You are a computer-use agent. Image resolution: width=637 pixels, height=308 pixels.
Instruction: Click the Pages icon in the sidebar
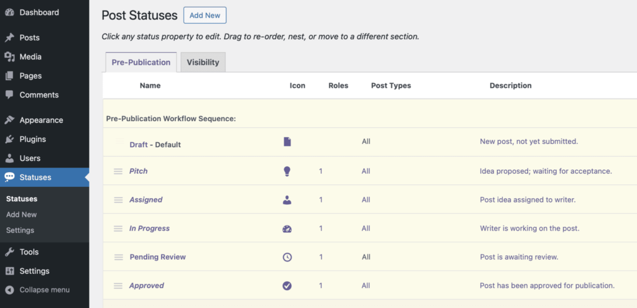point(9,76)
